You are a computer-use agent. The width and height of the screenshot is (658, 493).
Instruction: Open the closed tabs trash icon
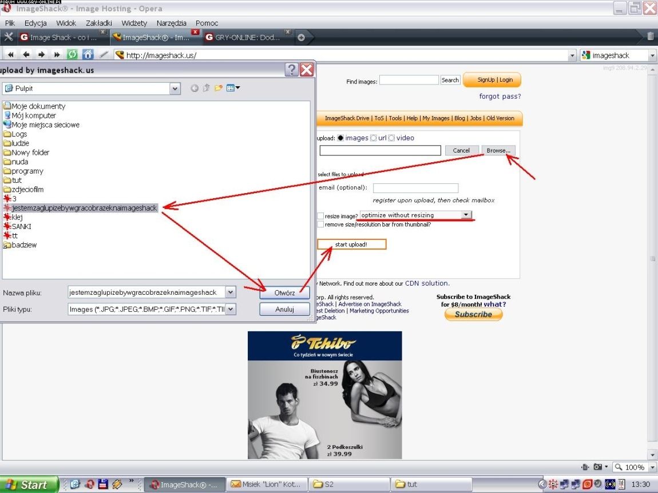650,37
